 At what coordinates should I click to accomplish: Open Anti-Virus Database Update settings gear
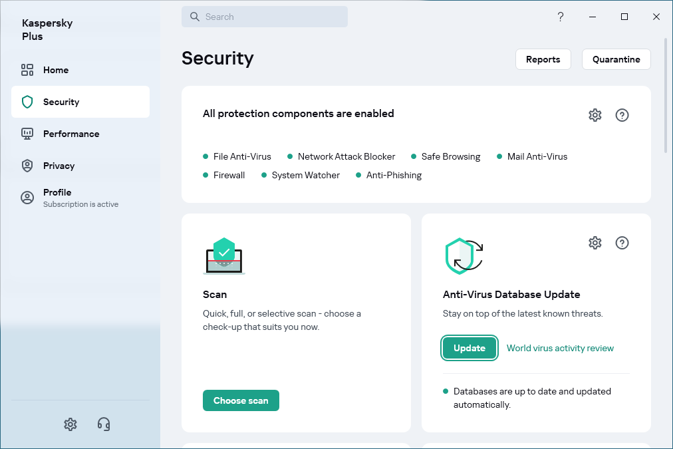pos(595,243)
